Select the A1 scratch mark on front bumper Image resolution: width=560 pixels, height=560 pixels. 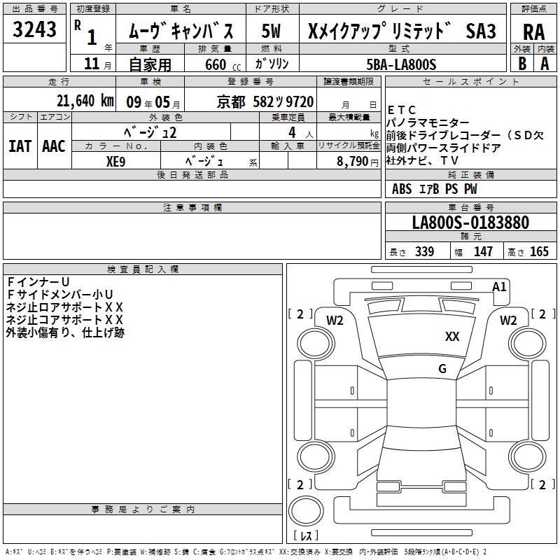click(499, 287)
